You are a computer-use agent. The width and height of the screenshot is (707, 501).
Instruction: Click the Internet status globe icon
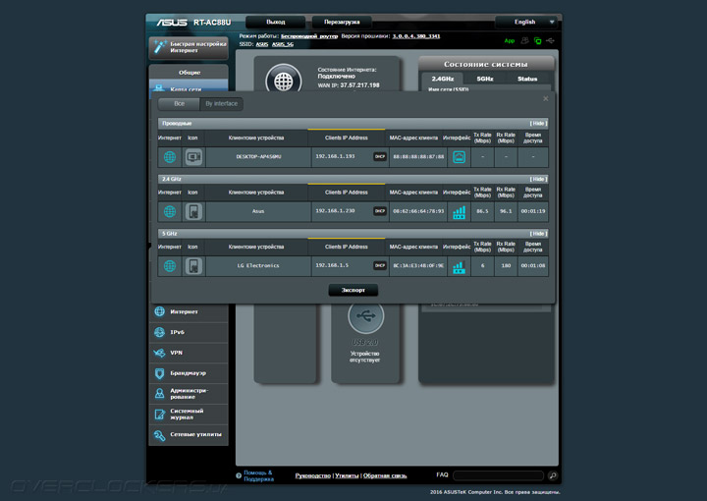tap(283, 81)
